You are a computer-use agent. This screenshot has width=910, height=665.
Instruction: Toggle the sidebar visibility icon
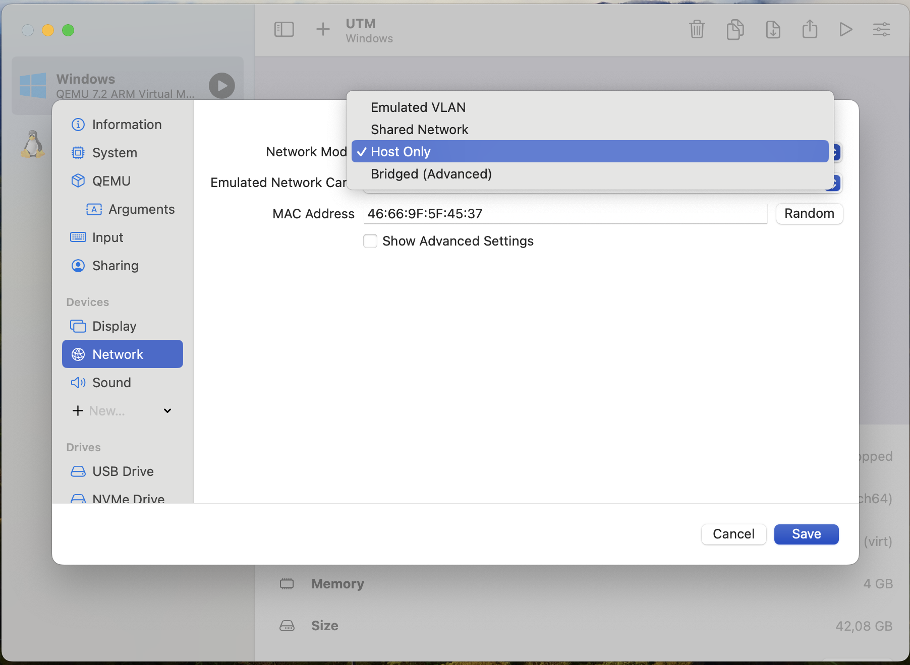[284, 29]
